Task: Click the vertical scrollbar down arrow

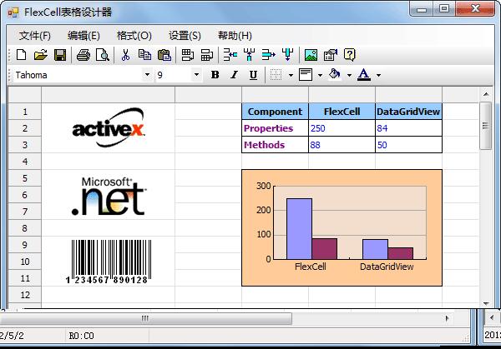Action: (486, 304)
